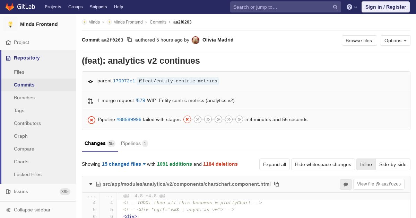416x218 pixels.
Task: Open the Options dropdown
Action: click(x=395, y=40)
